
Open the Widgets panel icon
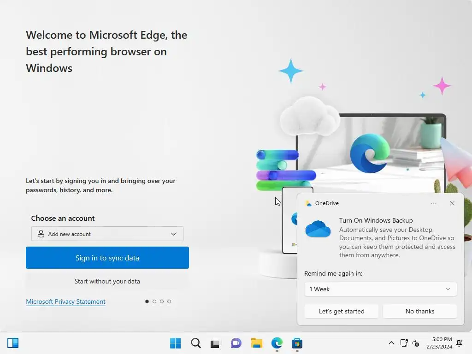(13, 343)
